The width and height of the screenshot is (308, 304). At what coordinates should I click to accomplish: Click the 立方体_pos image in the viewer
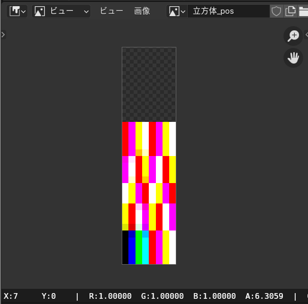[149, 156]
